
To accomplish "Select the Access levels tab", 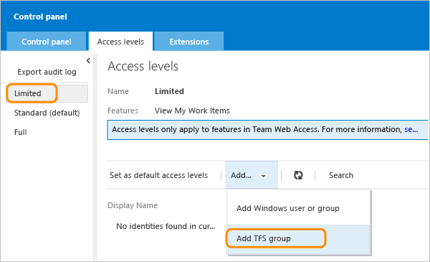I will pos(120,42).
